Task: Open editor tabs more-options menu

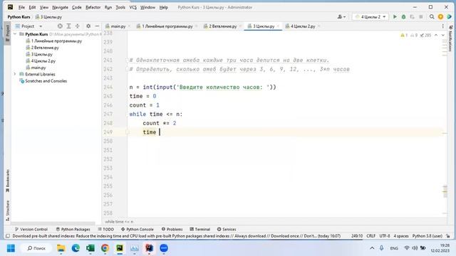Action: coord(443,26)
